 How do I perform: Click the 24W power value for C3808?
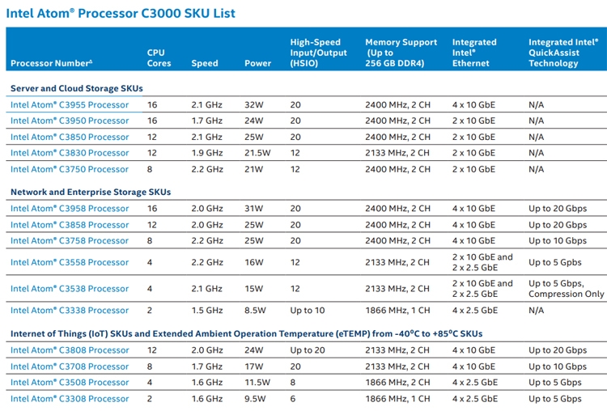[254, 350]
